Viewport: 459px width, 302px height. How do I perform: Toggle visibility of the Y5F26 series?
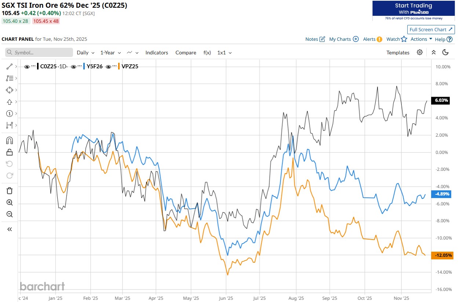coord(73,66)
